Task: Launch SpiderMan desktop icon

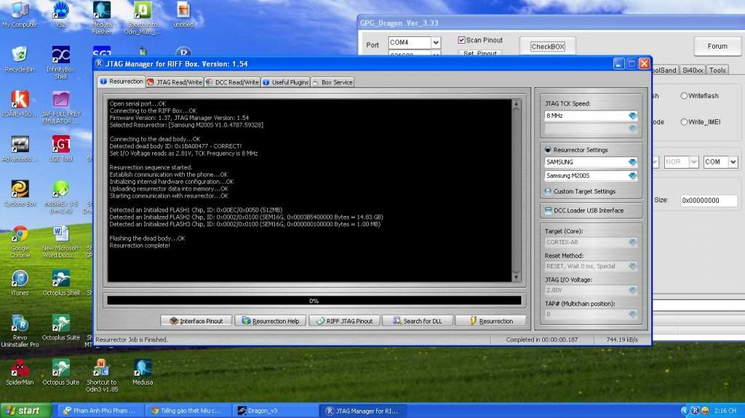Action: [20, 372]
